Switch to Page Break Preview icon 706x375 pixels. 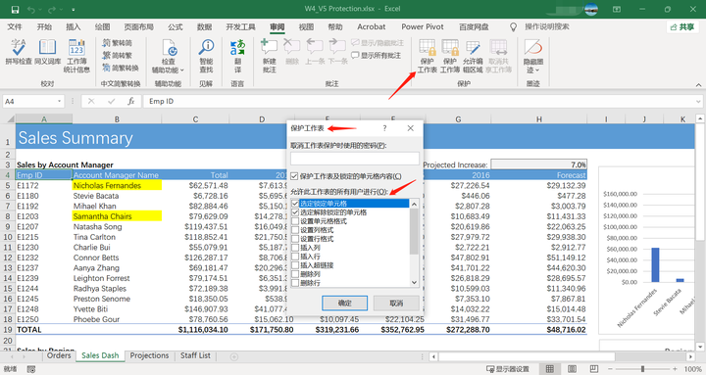click(594, 369)
